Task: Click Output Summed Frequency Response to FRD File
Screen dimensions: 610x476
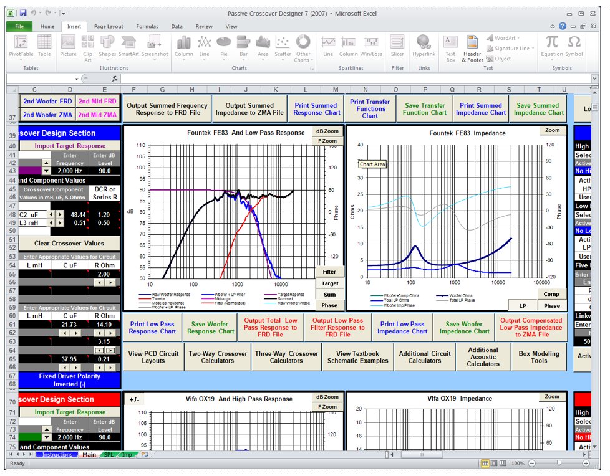Action: pyautogui.click(x=167, y=109)
